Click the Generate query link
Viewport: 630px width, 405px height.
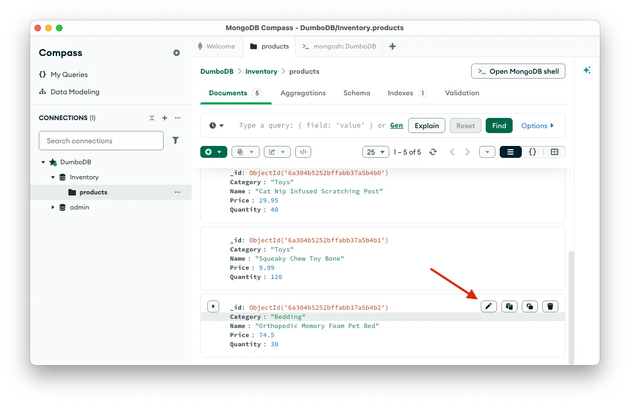click(x=396, y=125)
